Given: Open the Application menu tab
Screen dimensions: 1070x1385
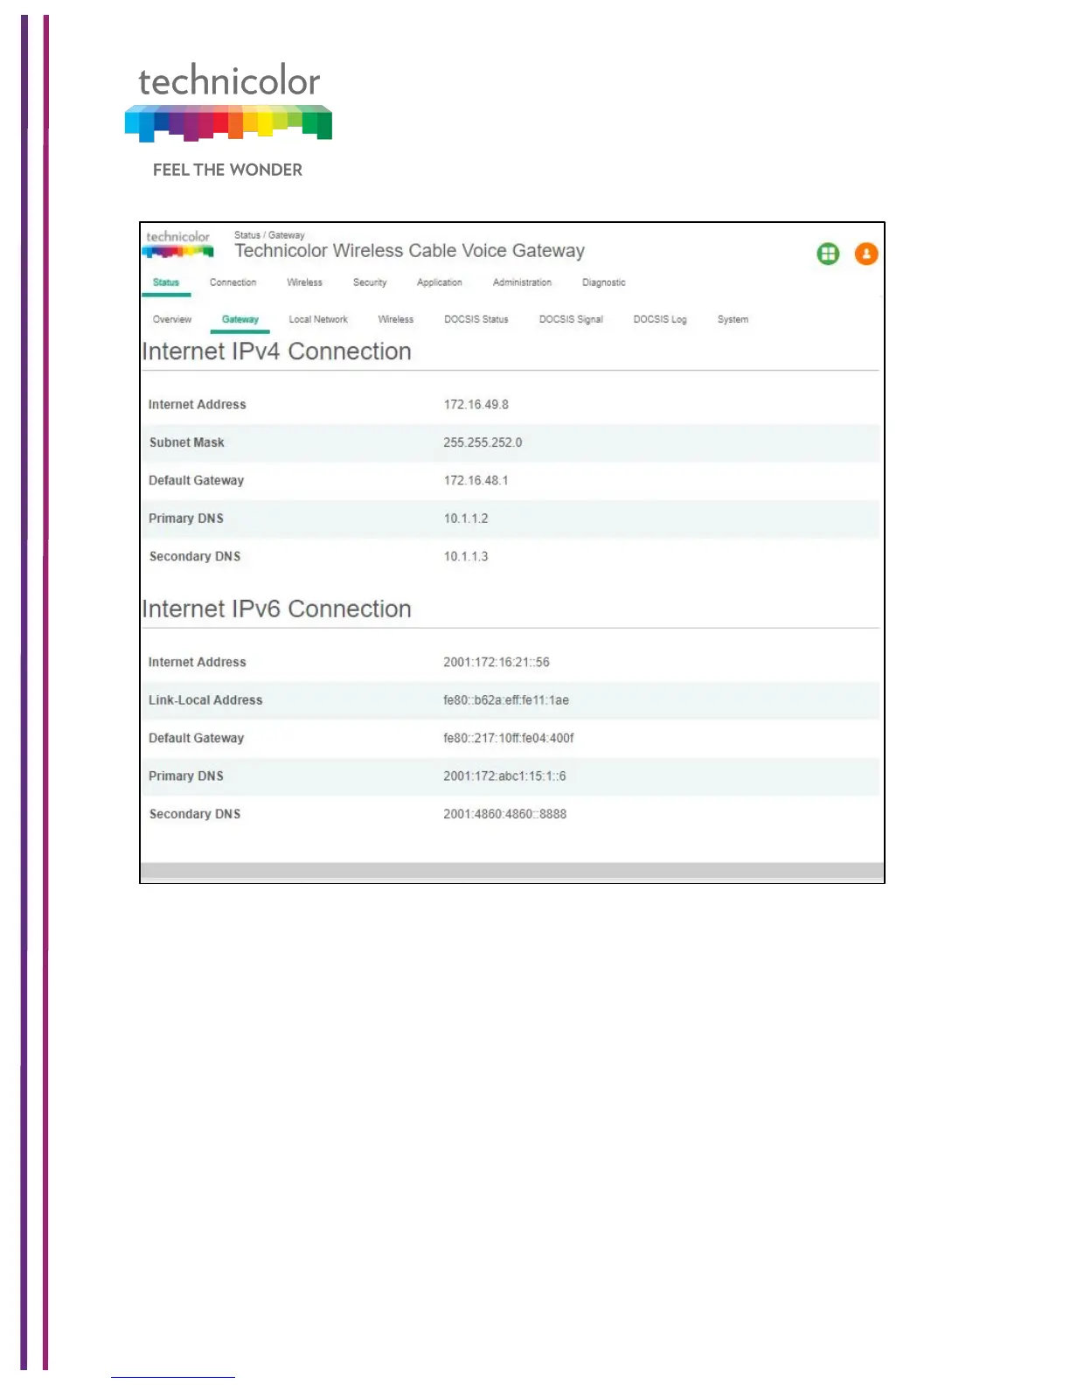Looking at the screenshot, I should pyautogui.click(x=440, y=282).
